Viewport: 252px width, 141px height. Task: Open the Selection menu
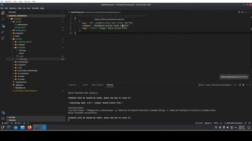(13, 8)
